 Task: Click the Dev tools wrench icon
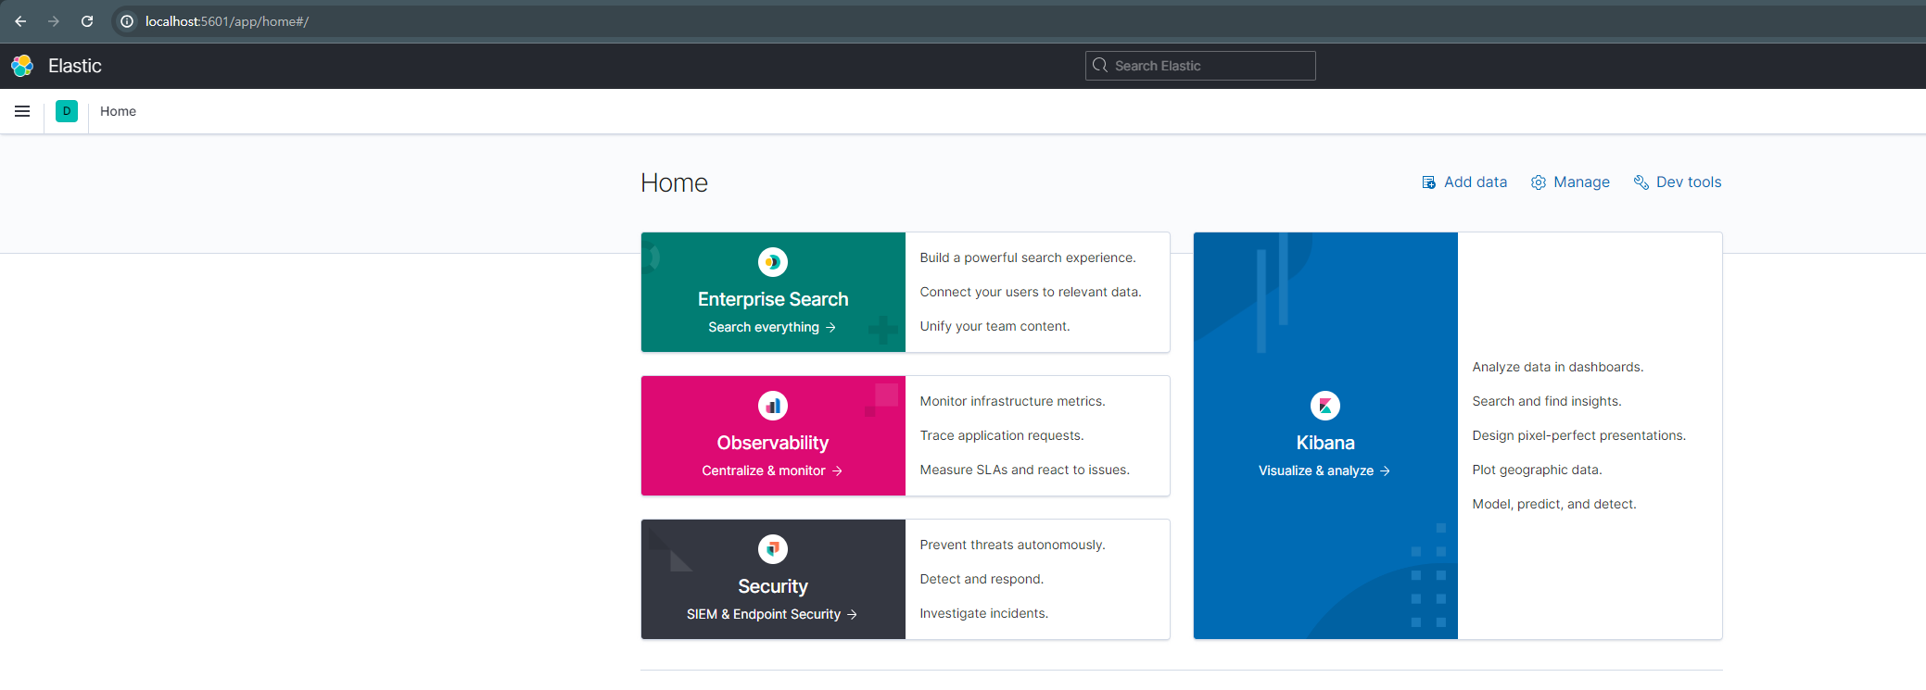(x=1641, y=182)
